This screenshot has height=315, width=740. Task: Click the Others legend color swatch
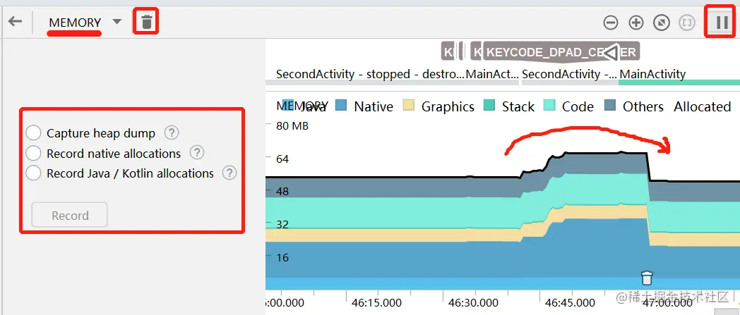pyautogui.click(x=611, y=106)
